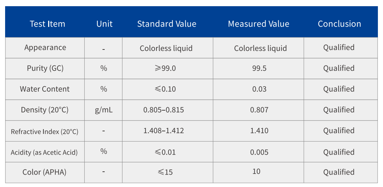Click the Standard Value header cell
383x187 pixels.
pos(166,24)
